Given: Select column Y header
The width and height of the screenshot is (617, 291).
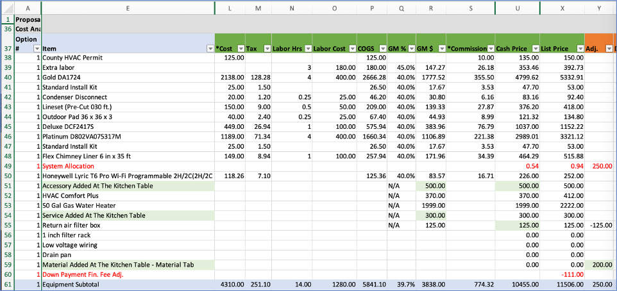Looking at the screenshot, I should pos(599,8).
